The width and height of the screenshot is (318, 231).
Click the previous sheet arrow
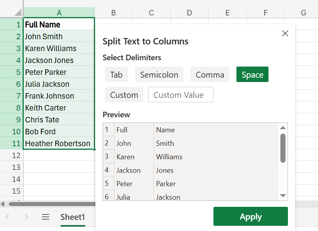(8, 217)
